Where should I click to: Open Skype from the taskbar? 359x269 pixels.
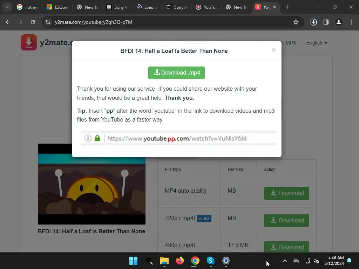point(210,261)
